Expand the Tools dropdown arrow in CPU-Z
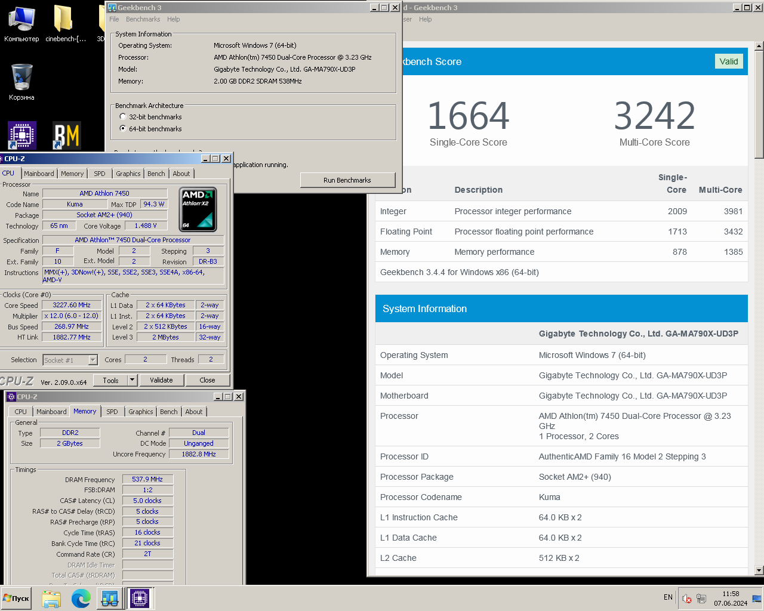This screenshot has height=611, width=764. pos(133,380)
